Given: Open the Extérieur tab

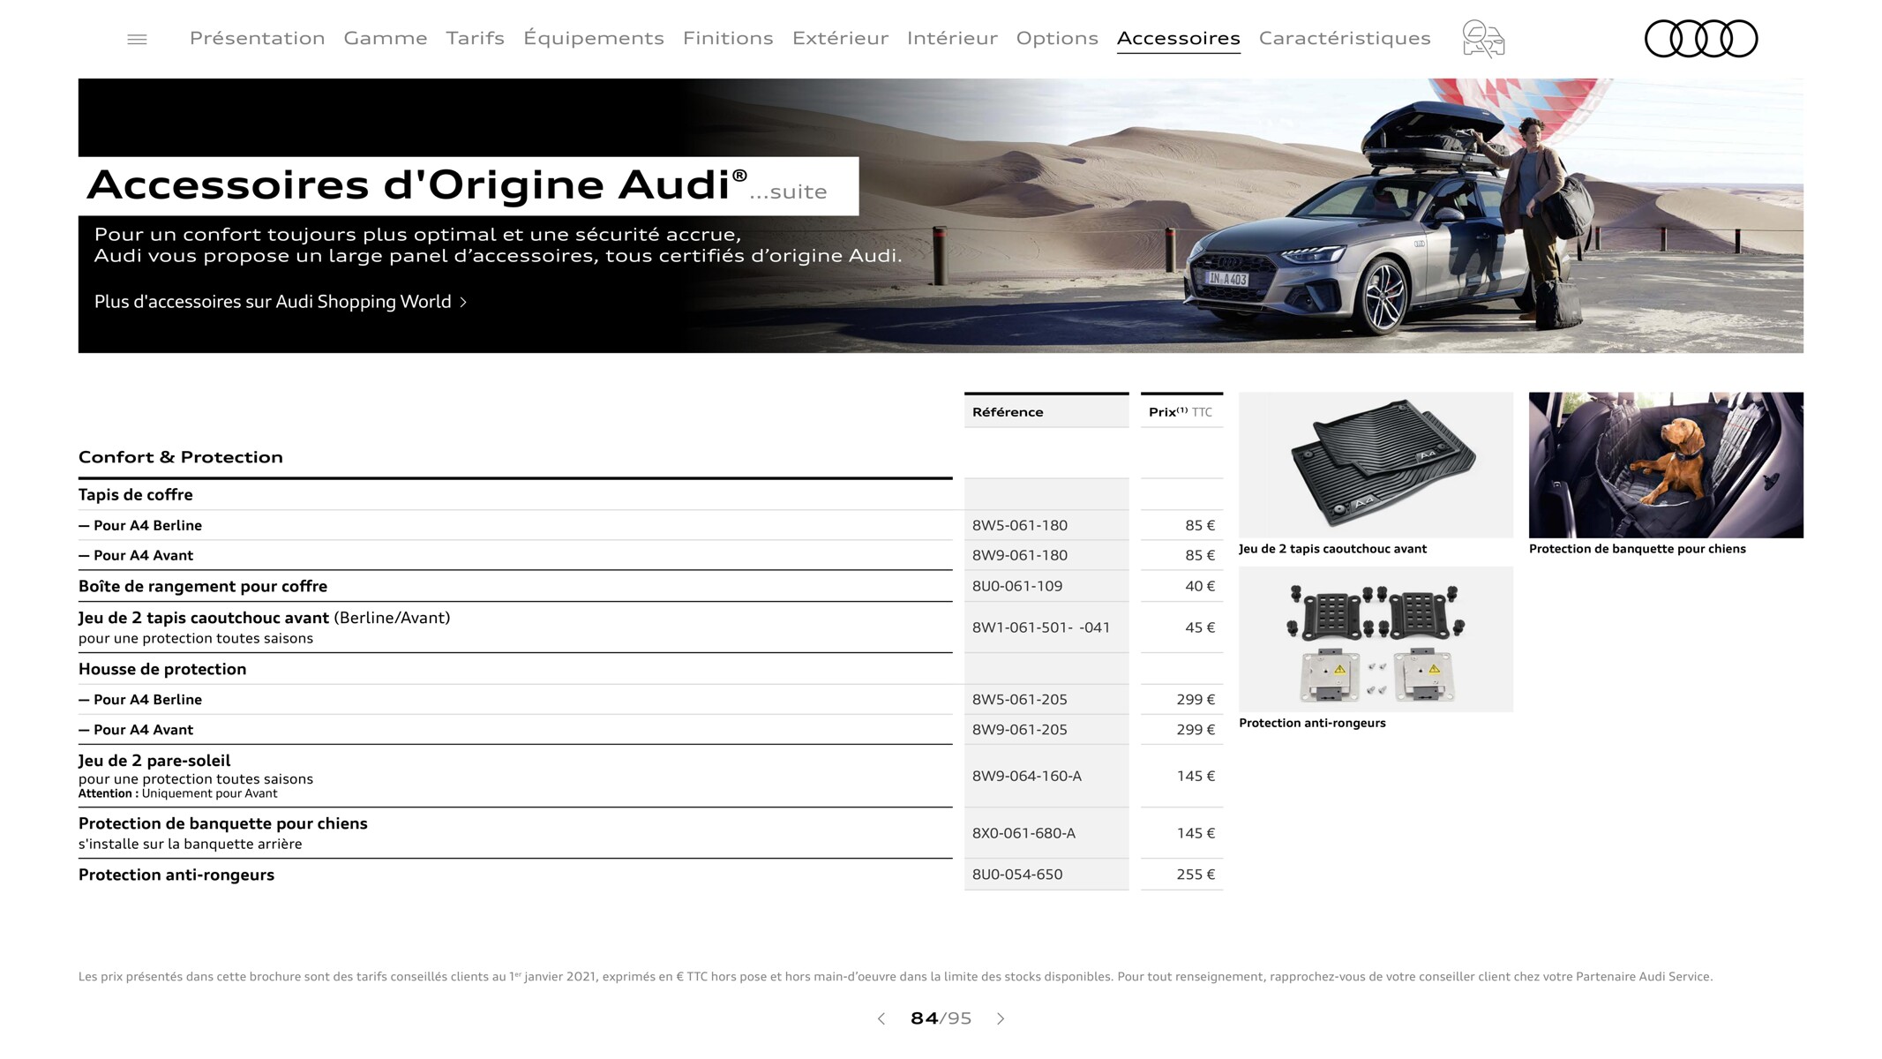Looking at the screenshot, I should pos(840,38).
